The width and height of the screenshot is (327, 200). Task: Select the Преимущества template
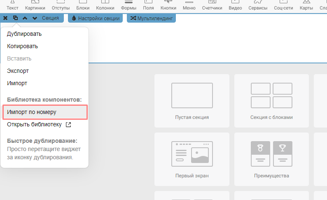click(271, 159)
